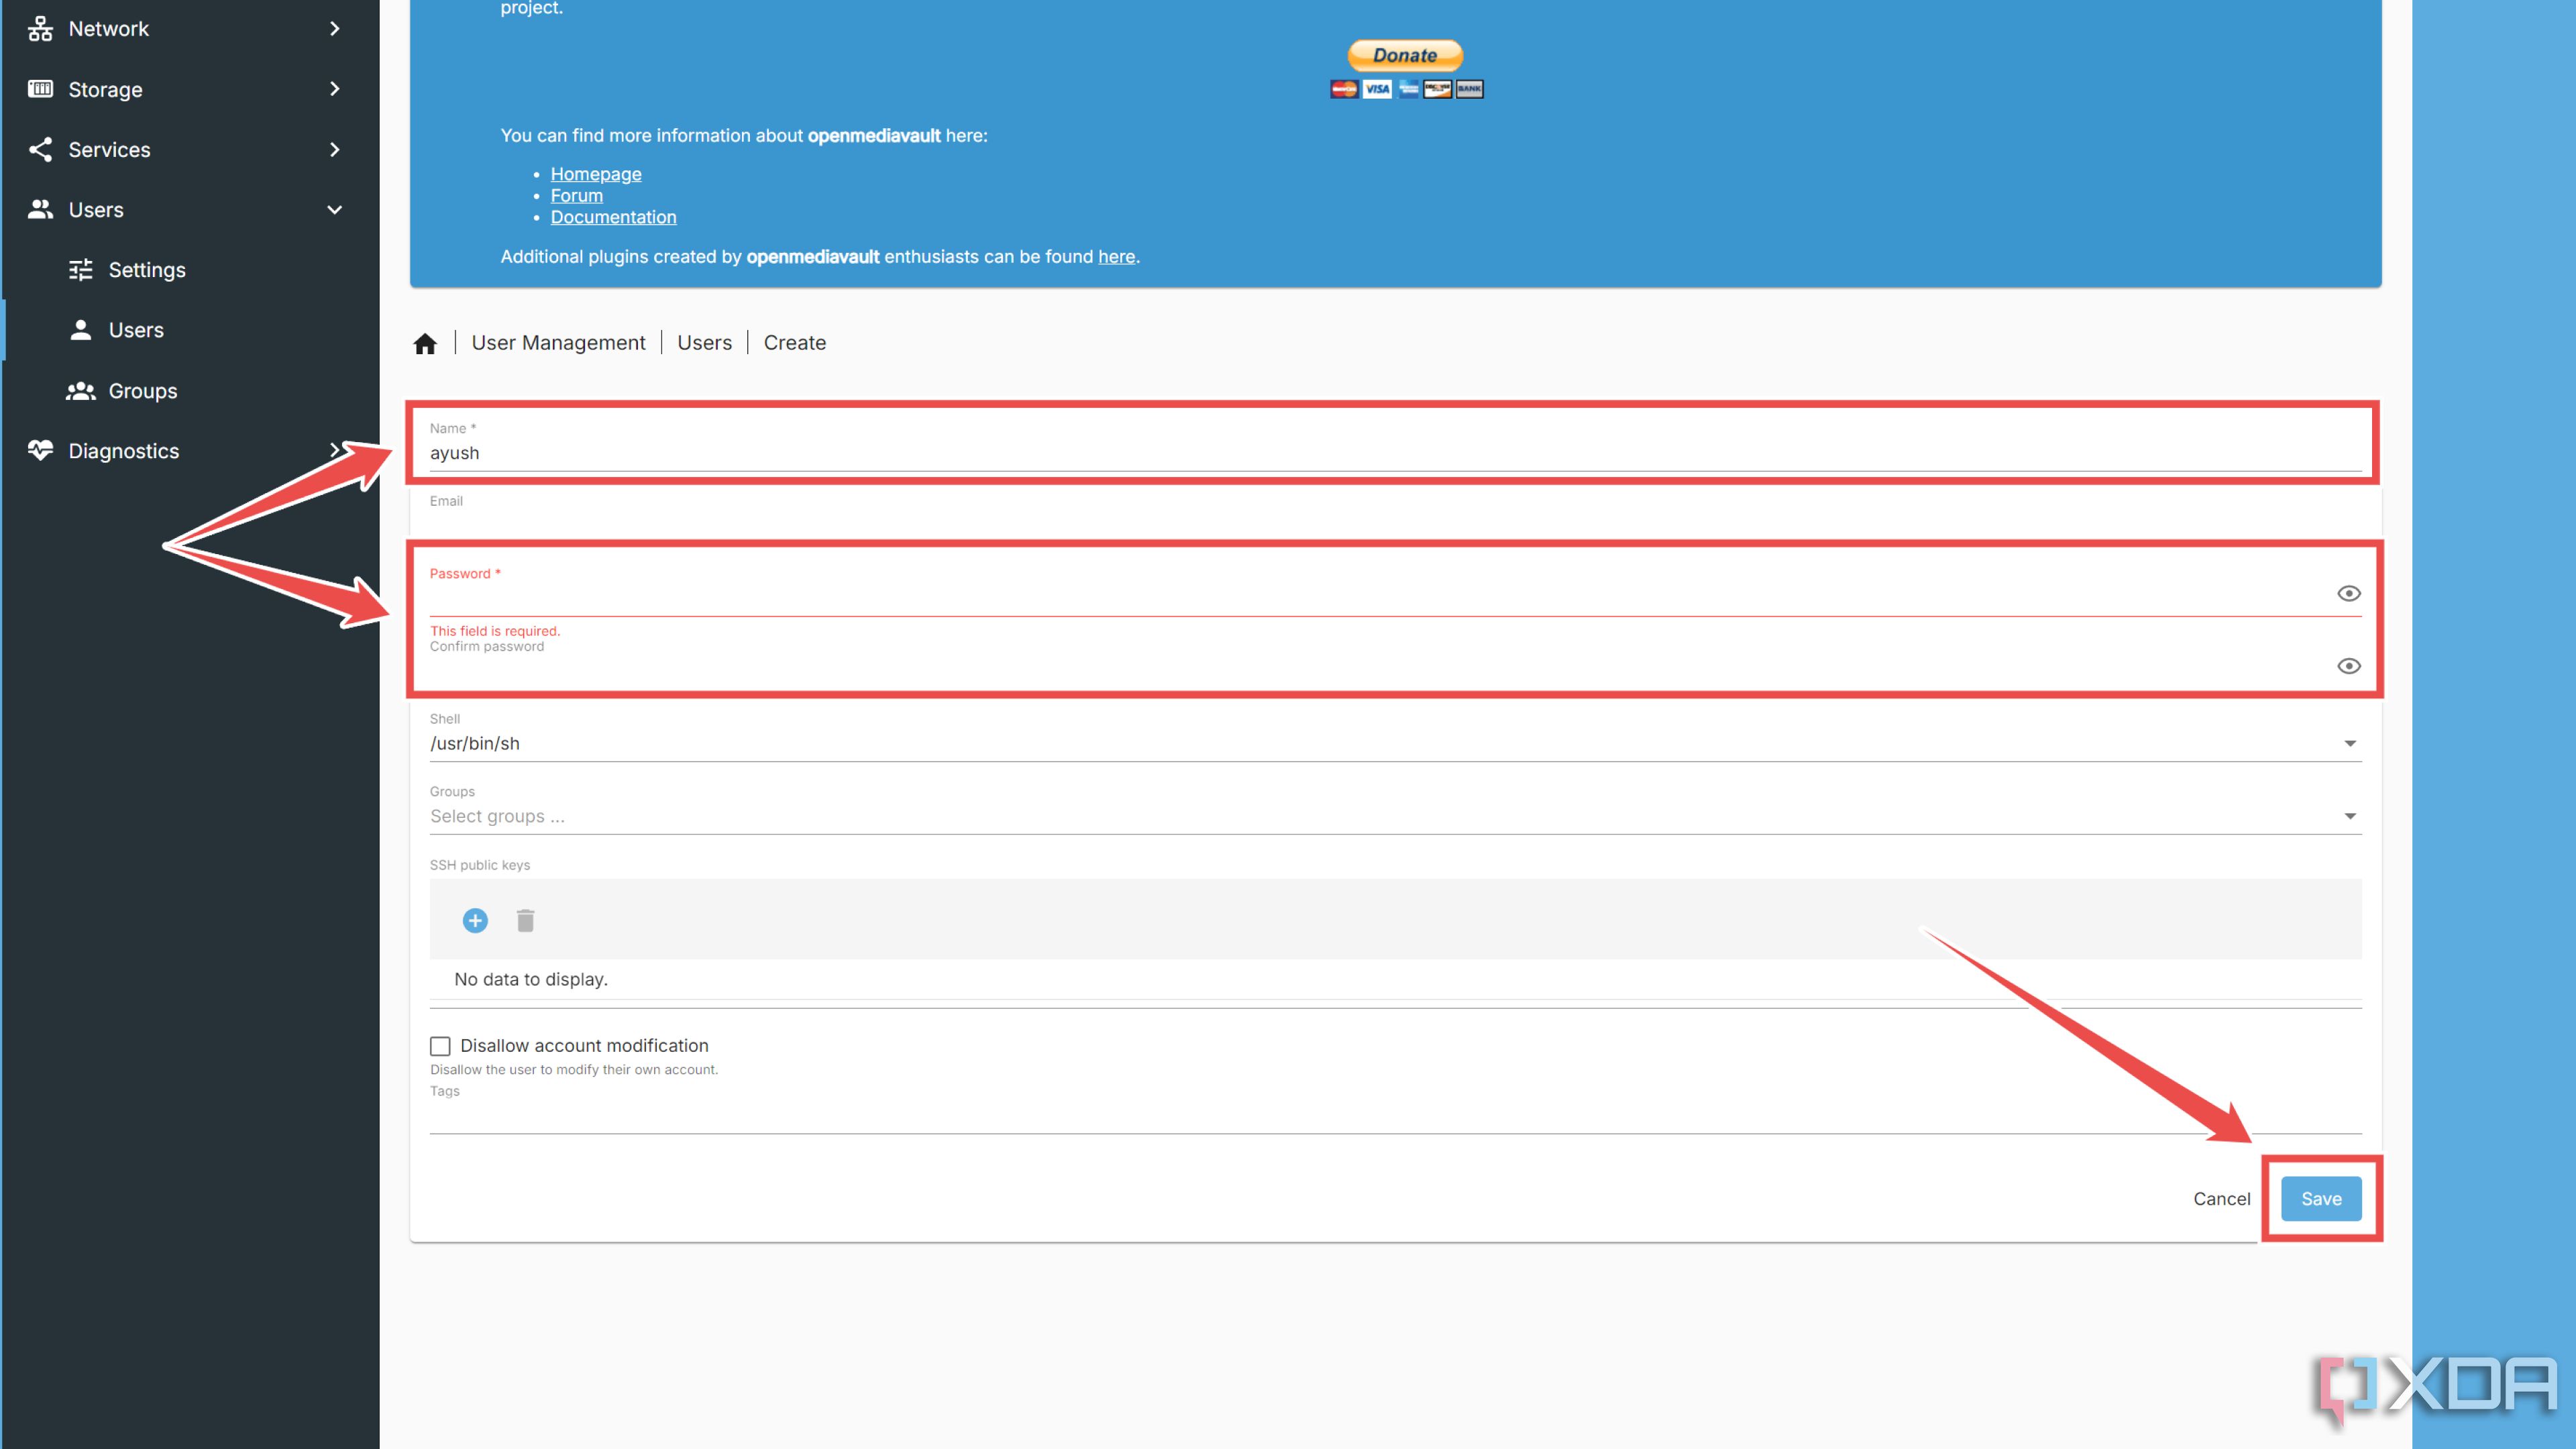Click the User Management breadcrumb link
Image resolution: width=2576 pixels, height=1449 pixels.
pos(557,341)
